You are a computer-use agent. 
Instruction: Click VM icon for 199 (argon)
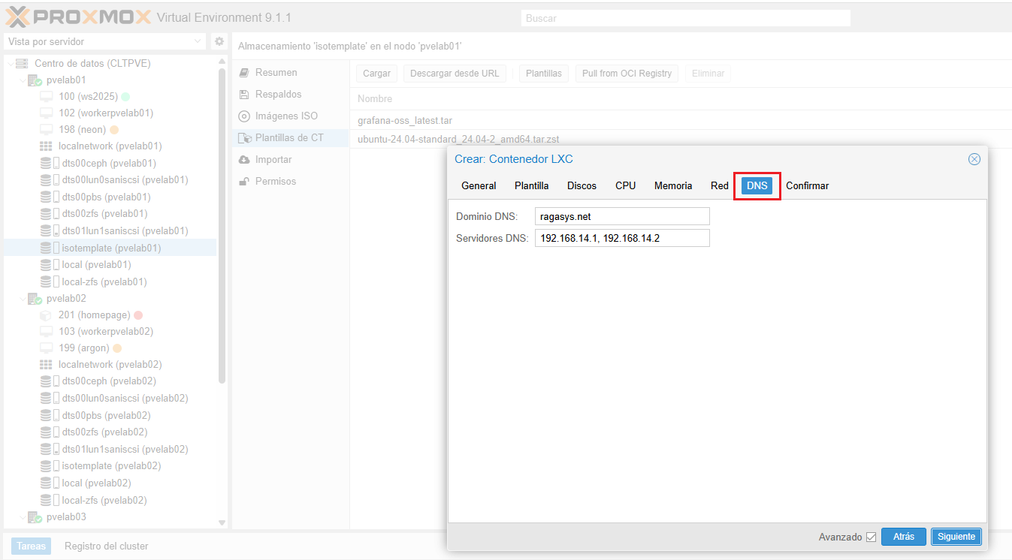tap(47, 348)
